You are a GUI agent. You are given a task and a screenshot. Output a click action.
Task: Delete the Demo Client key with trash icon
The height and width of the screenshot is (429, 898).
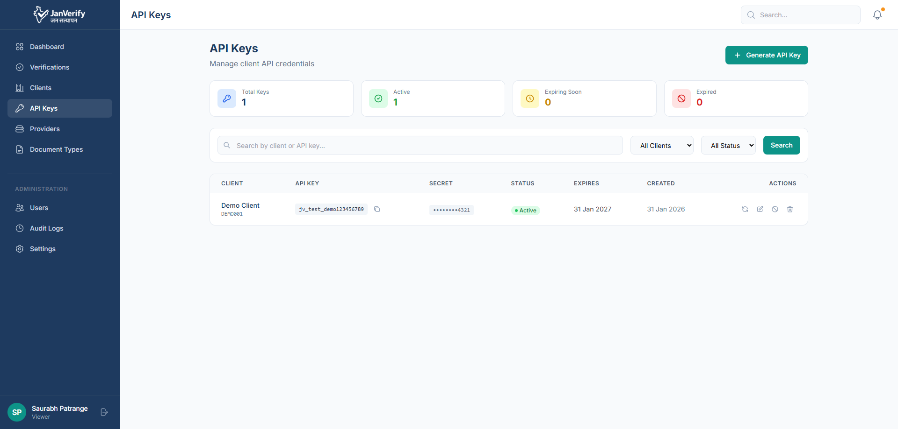point(790,209)
